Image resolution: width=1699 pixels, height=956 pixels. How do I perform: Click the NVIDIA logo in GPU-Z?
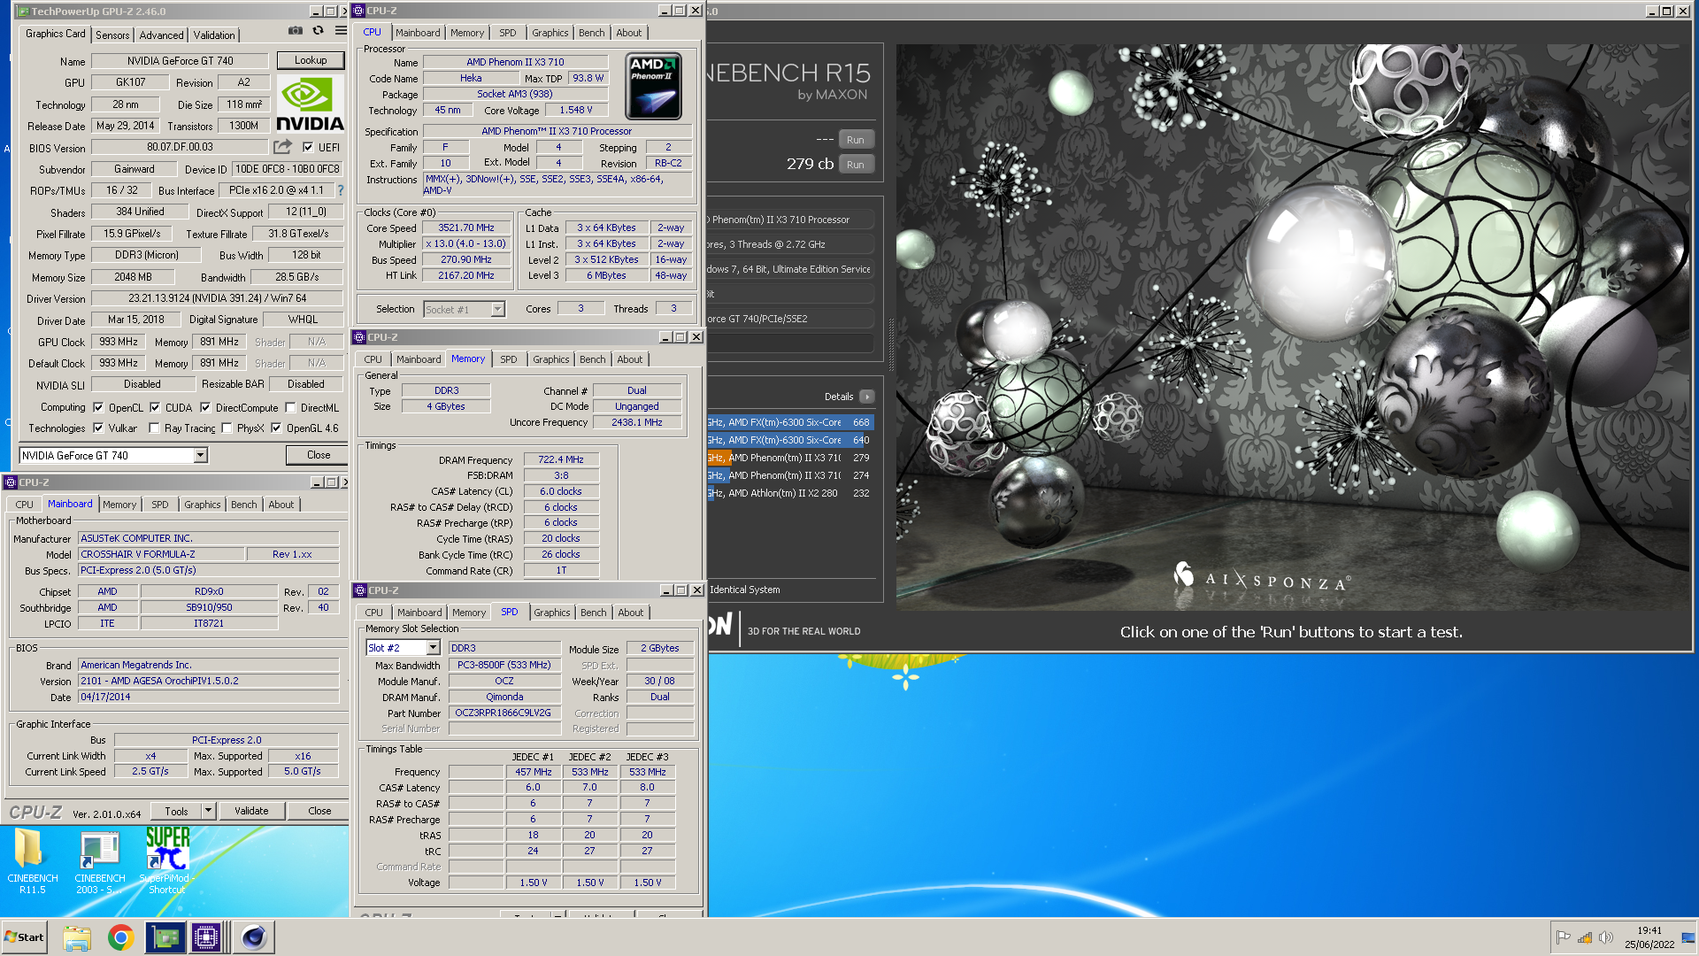(x=310, y=104)
